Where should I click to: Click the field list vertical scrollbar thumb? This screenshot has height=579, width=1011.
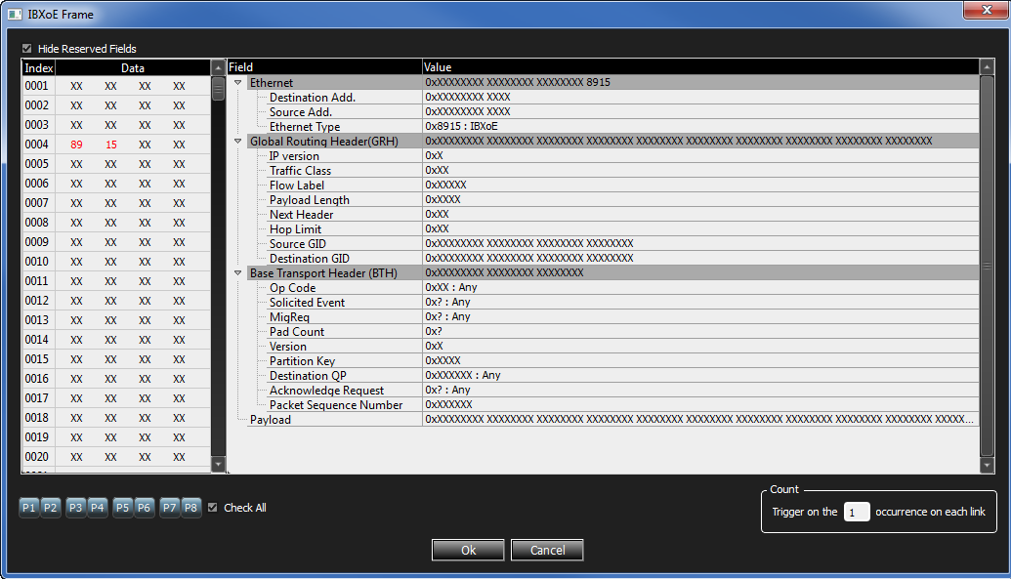click(987, 266)
